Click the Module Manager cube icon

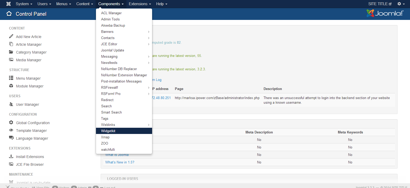click(x=11, y=86)
